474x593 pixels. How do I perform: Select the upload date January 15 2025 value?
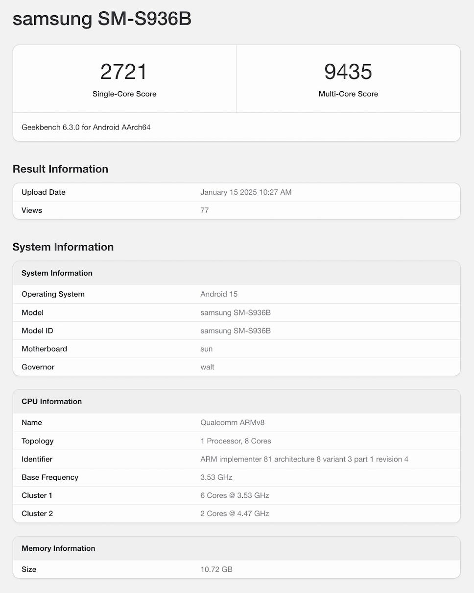tap(246, 192)
